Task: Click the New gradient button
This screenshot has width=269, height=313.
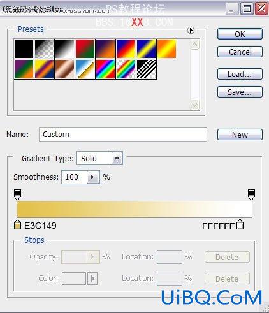Action: tap(240, 135)
